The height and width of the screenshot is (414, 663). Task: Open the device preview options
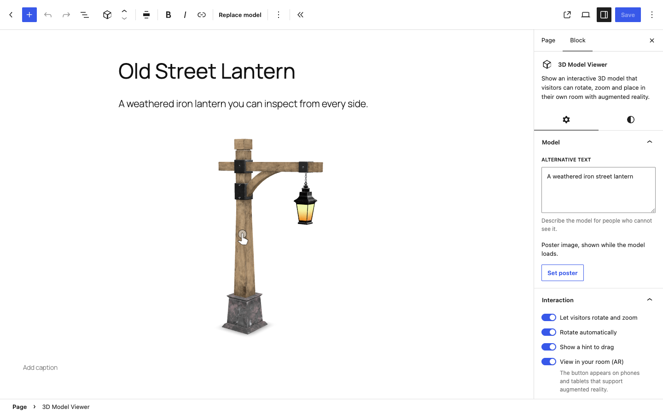click(586, 15)
